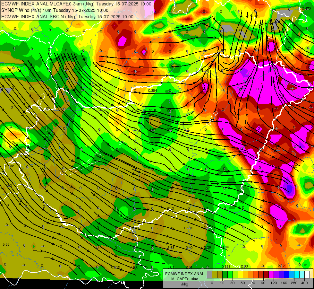
Task: Click the map value '1.10'
Action: (226, 247)
